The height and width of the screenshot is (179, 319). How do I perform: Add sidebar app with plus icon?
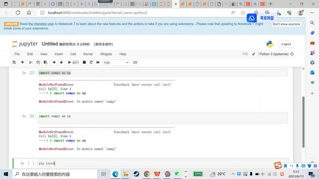tap(313, 93)
